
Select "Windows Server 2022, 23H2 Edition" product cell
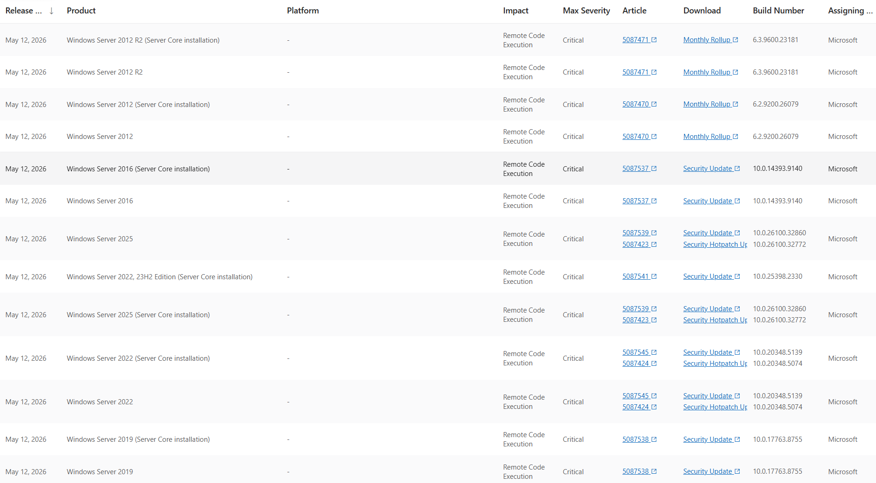tap(159, 277)
